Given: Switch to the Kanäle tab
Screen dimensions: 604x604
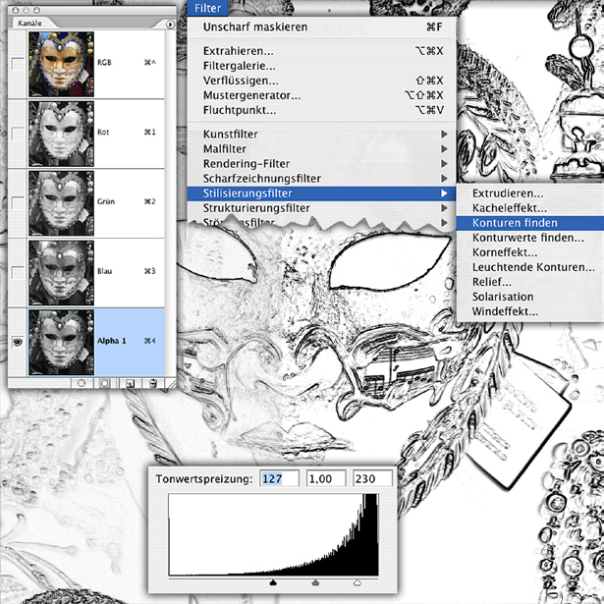Looking at the screenshot, I should (x=30, y=24).
